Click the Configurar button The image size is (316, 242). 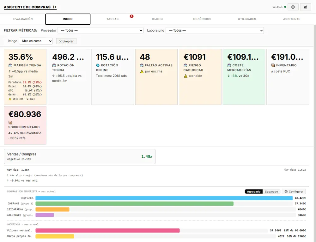point(294,191)
